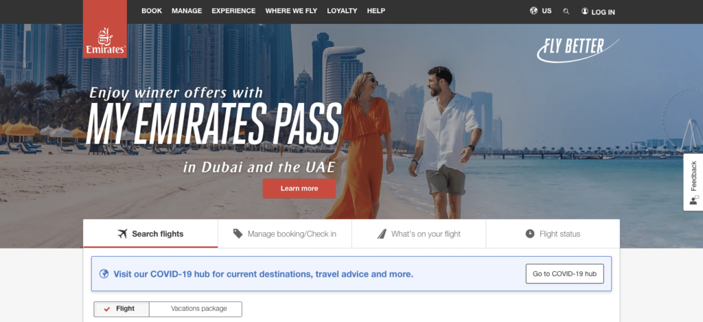Click the Learn more button
Image resolution: width=703 pixels, height=322 pixels.
coord(299,188)
